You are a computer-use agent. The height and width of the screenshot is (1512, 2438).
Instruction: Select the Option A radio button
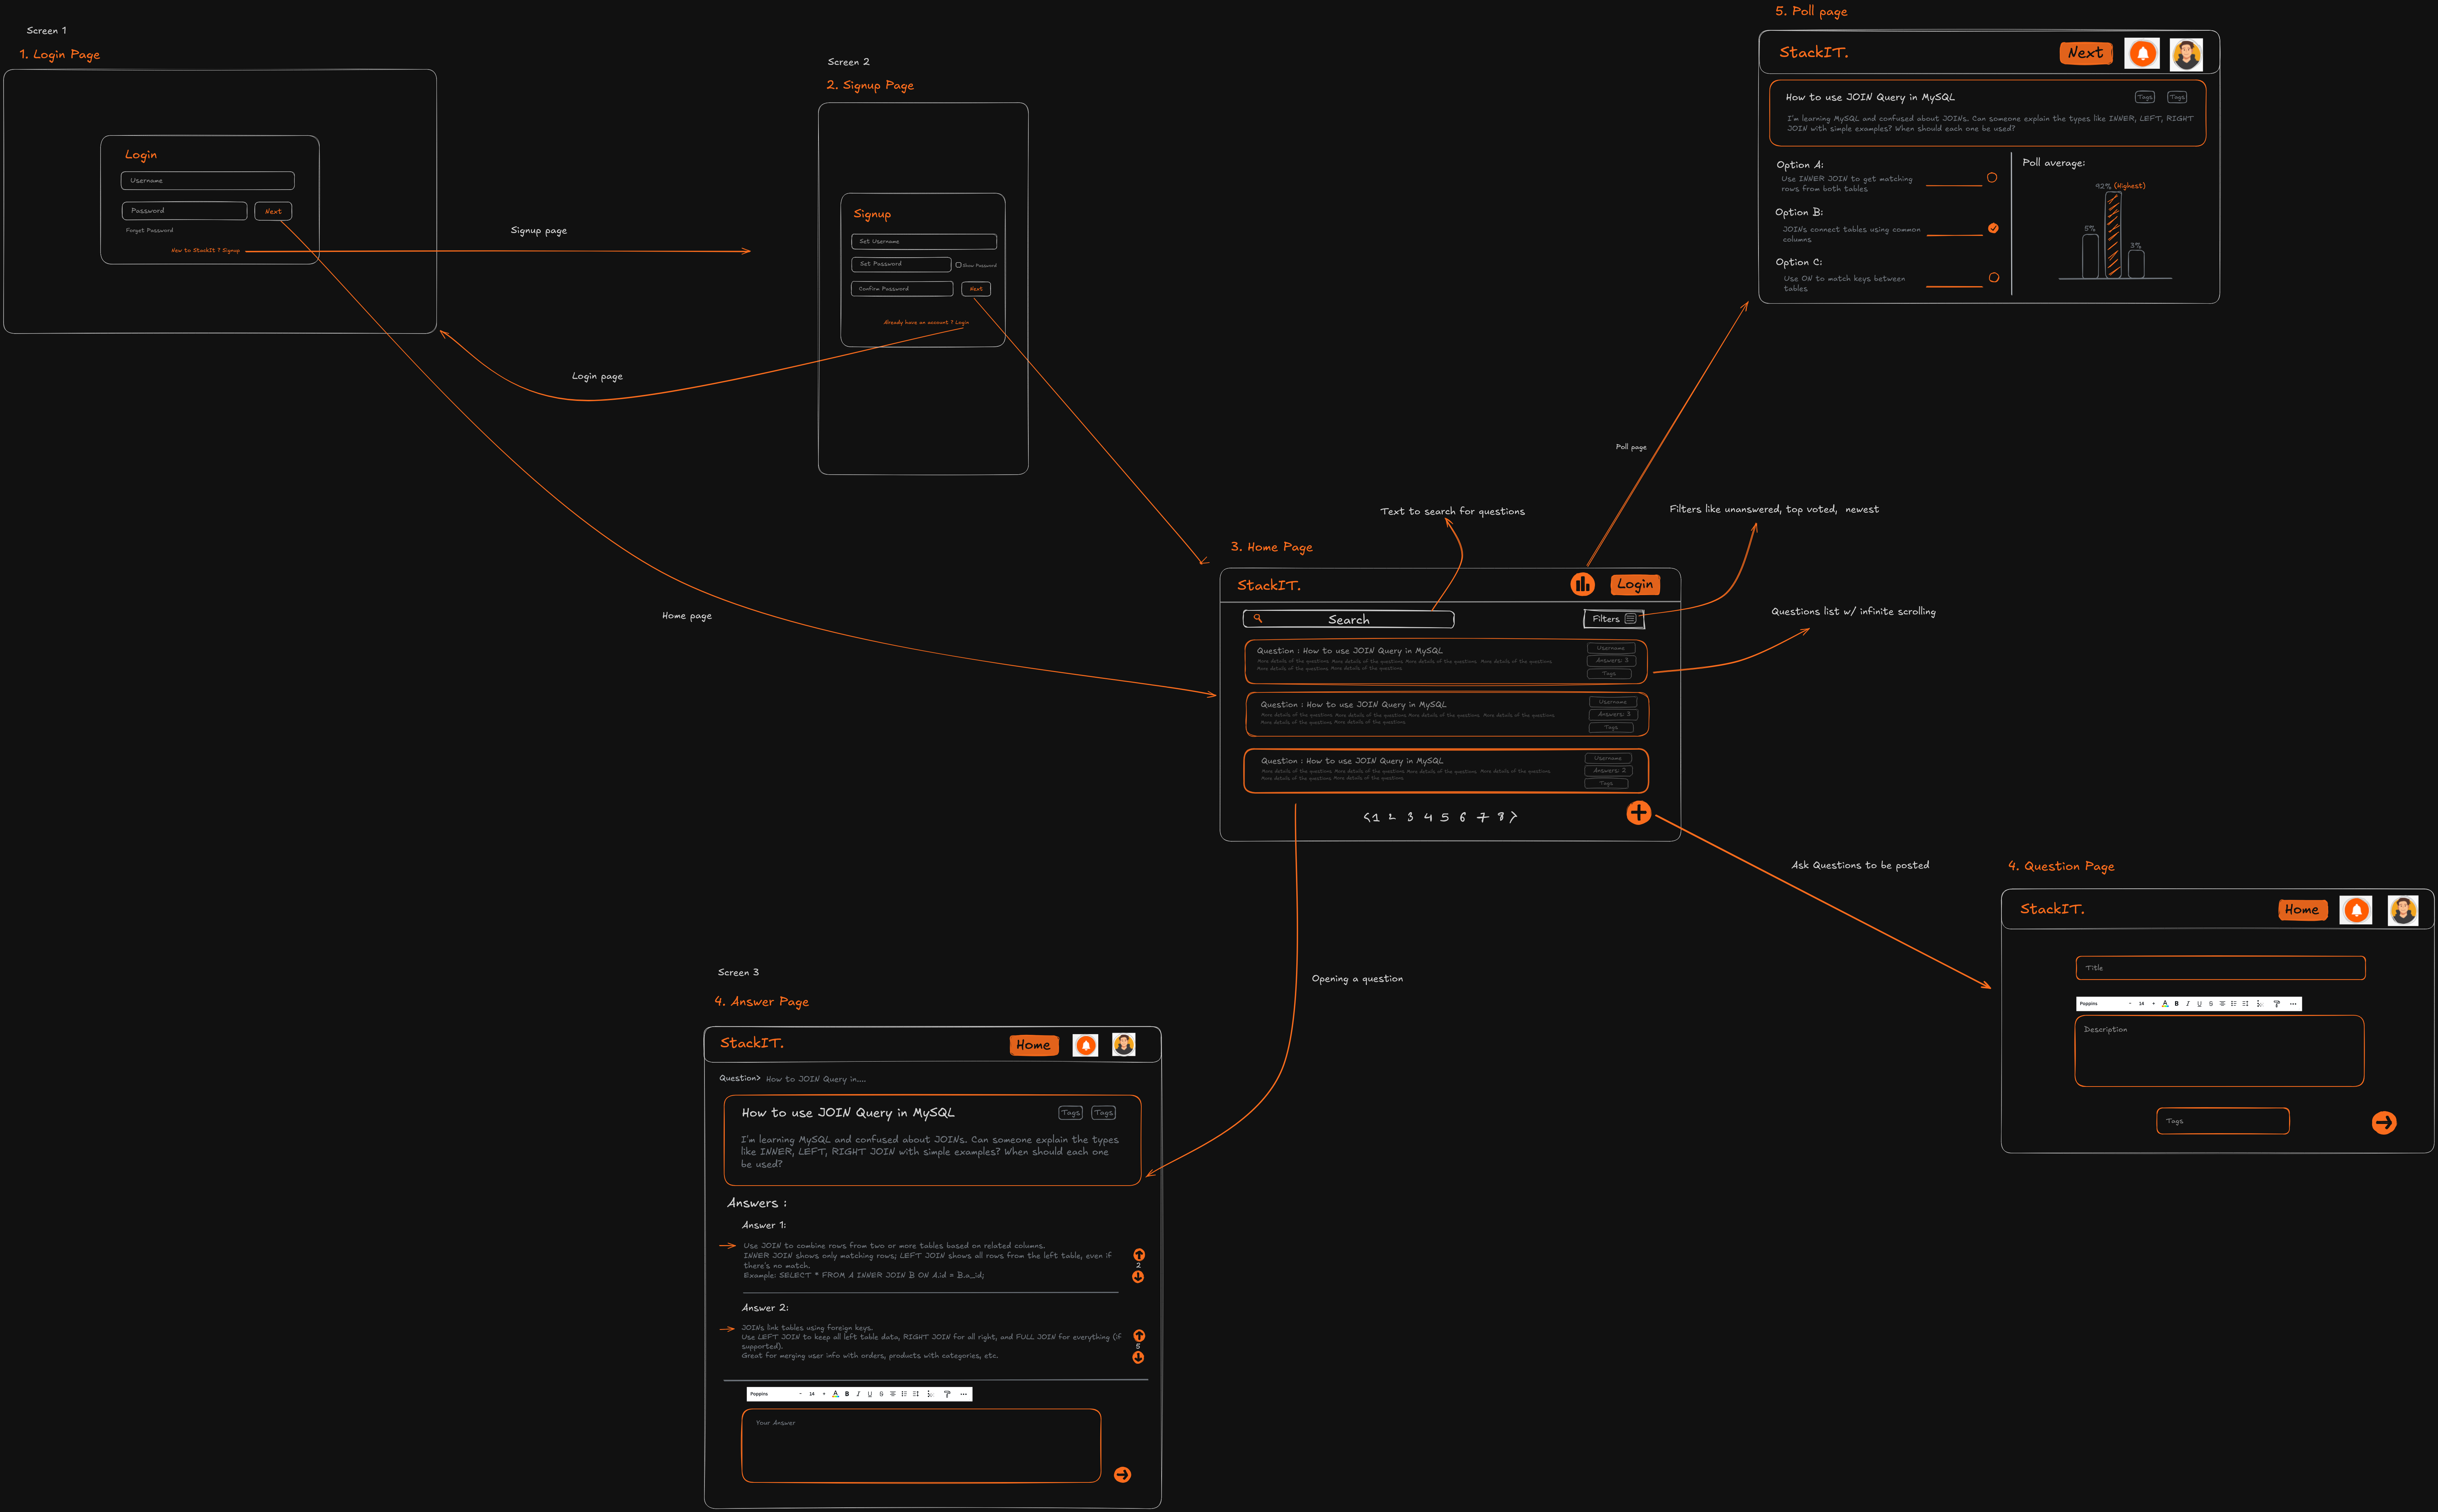pos(1991,178)
